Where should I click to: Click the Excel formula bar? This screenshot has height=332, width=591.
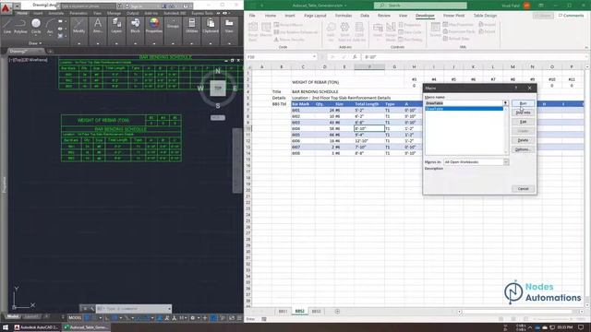click(474, 57)
